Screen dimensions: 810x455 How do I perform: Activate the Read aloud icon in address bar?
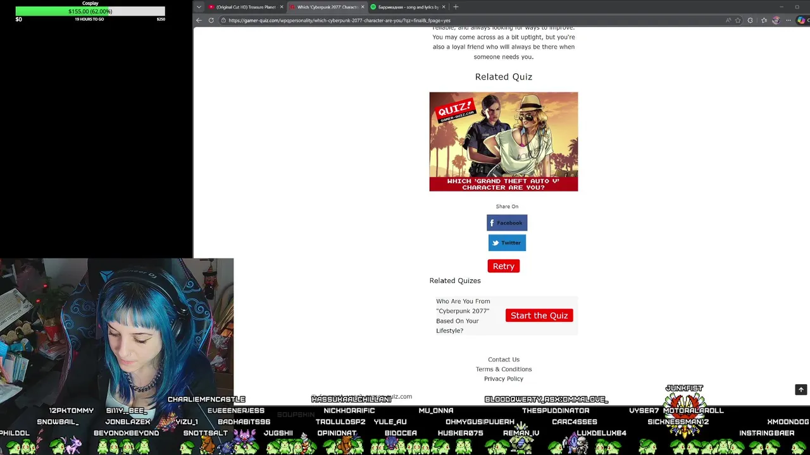click(728, 20)
